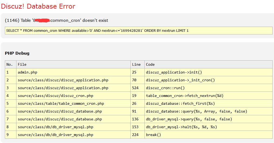
Task: Click 'discuz_application->_init_cron()' code cell
Action: click(209, 80)
